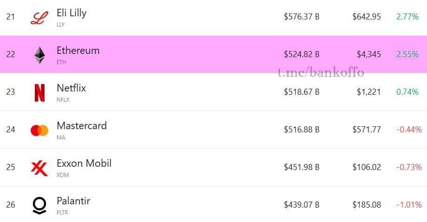Open the Mastercard company name link

[82, 125]
